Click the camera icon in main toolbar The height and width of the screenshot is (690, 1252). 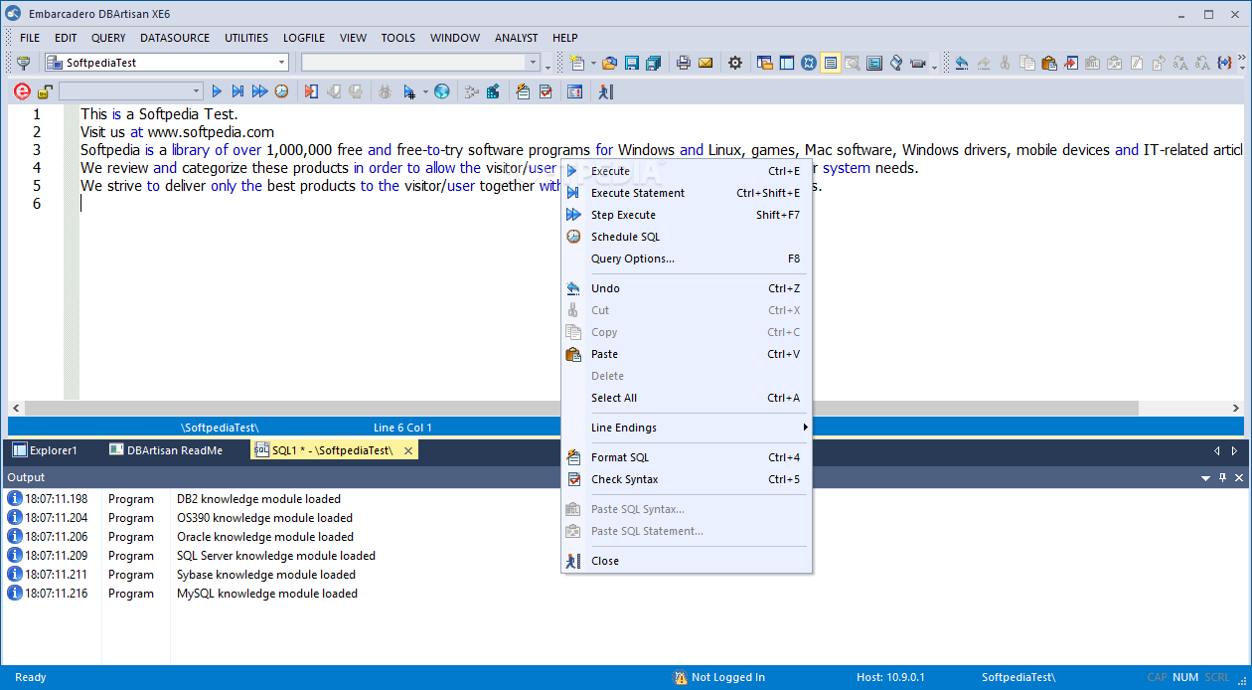click(917, 63)
